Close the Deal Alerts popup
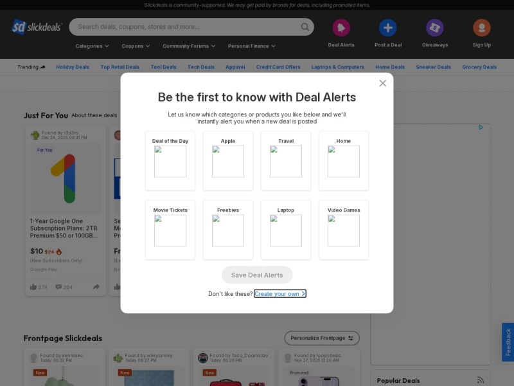The width and height of the screenshot is (514, 386). point(382,83)
